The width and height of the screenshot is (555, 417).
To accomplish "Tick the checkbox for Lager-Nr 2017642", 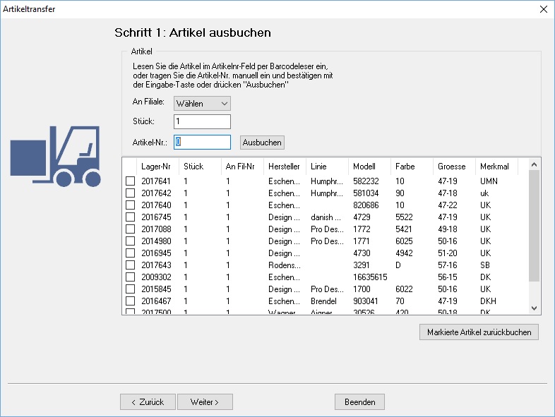I will 130,193.
